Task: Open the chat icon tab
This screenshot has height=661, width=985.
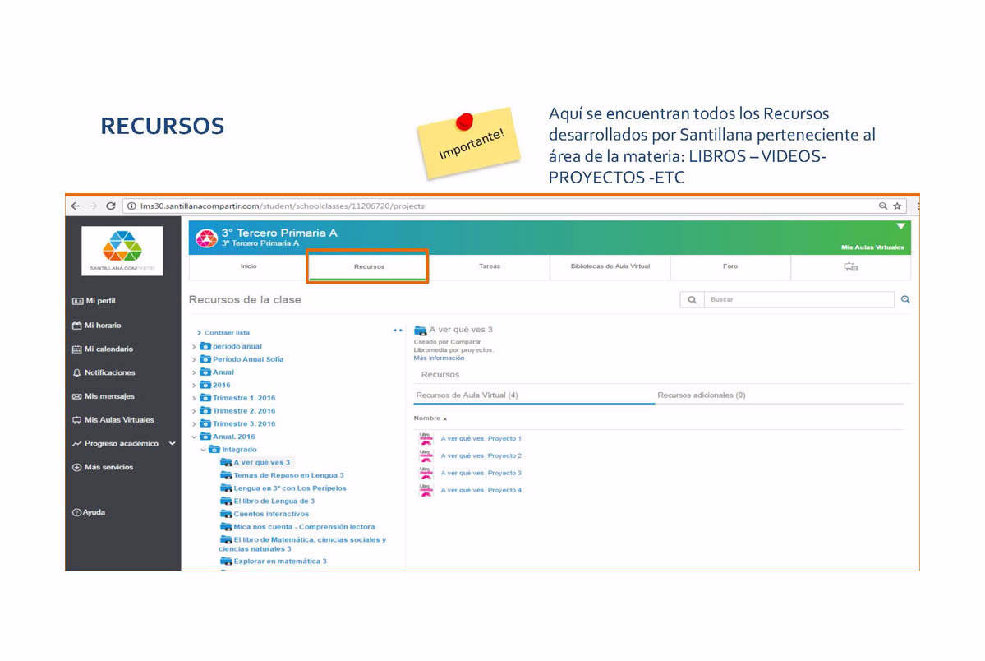Action: tap(850, 266)
